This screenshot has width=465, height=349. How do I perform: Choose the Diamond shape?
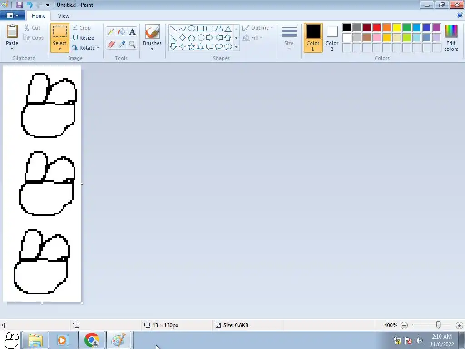click(183, 38)
